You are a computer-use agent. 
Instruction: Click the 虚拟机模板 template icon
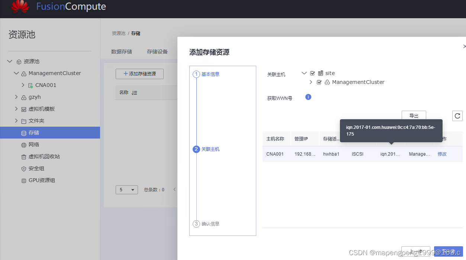click(x=24, y=109)
